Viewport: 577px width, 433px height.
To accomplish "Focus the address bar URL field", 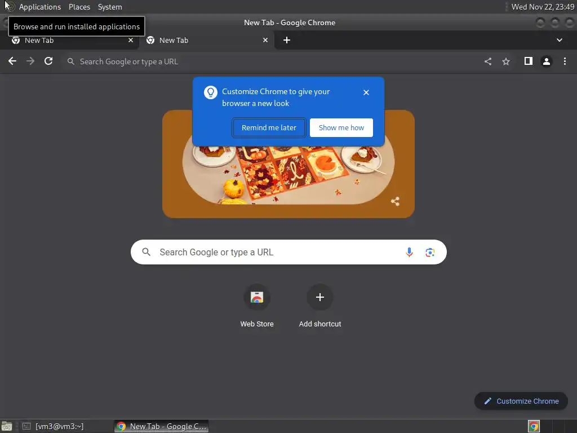I will [x=272, y=61].
